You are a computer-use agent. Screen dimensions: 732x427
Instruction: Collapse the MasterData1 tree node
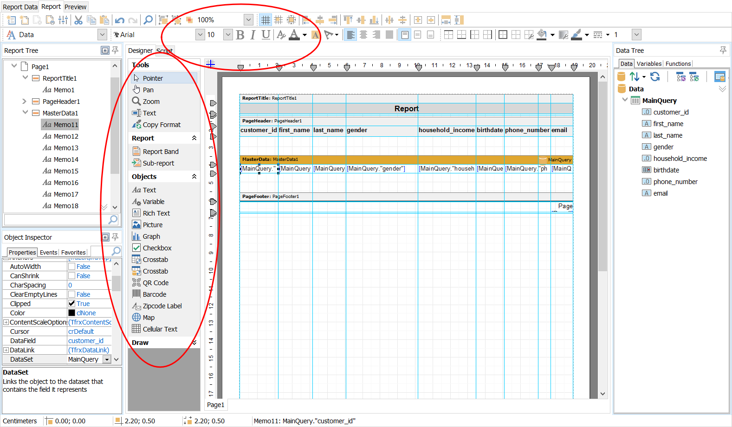click(25, 113)
